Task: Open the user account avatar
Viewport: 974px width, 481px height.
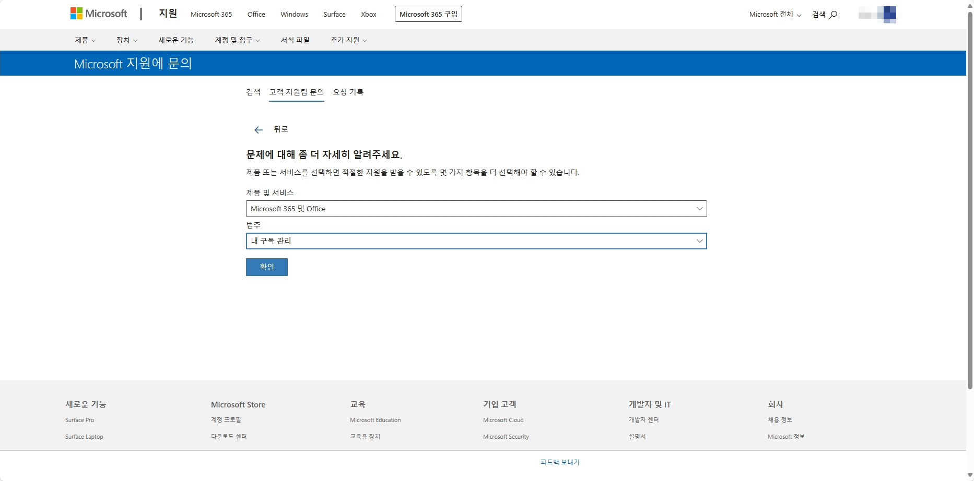Action: click(x=877, y=15)
